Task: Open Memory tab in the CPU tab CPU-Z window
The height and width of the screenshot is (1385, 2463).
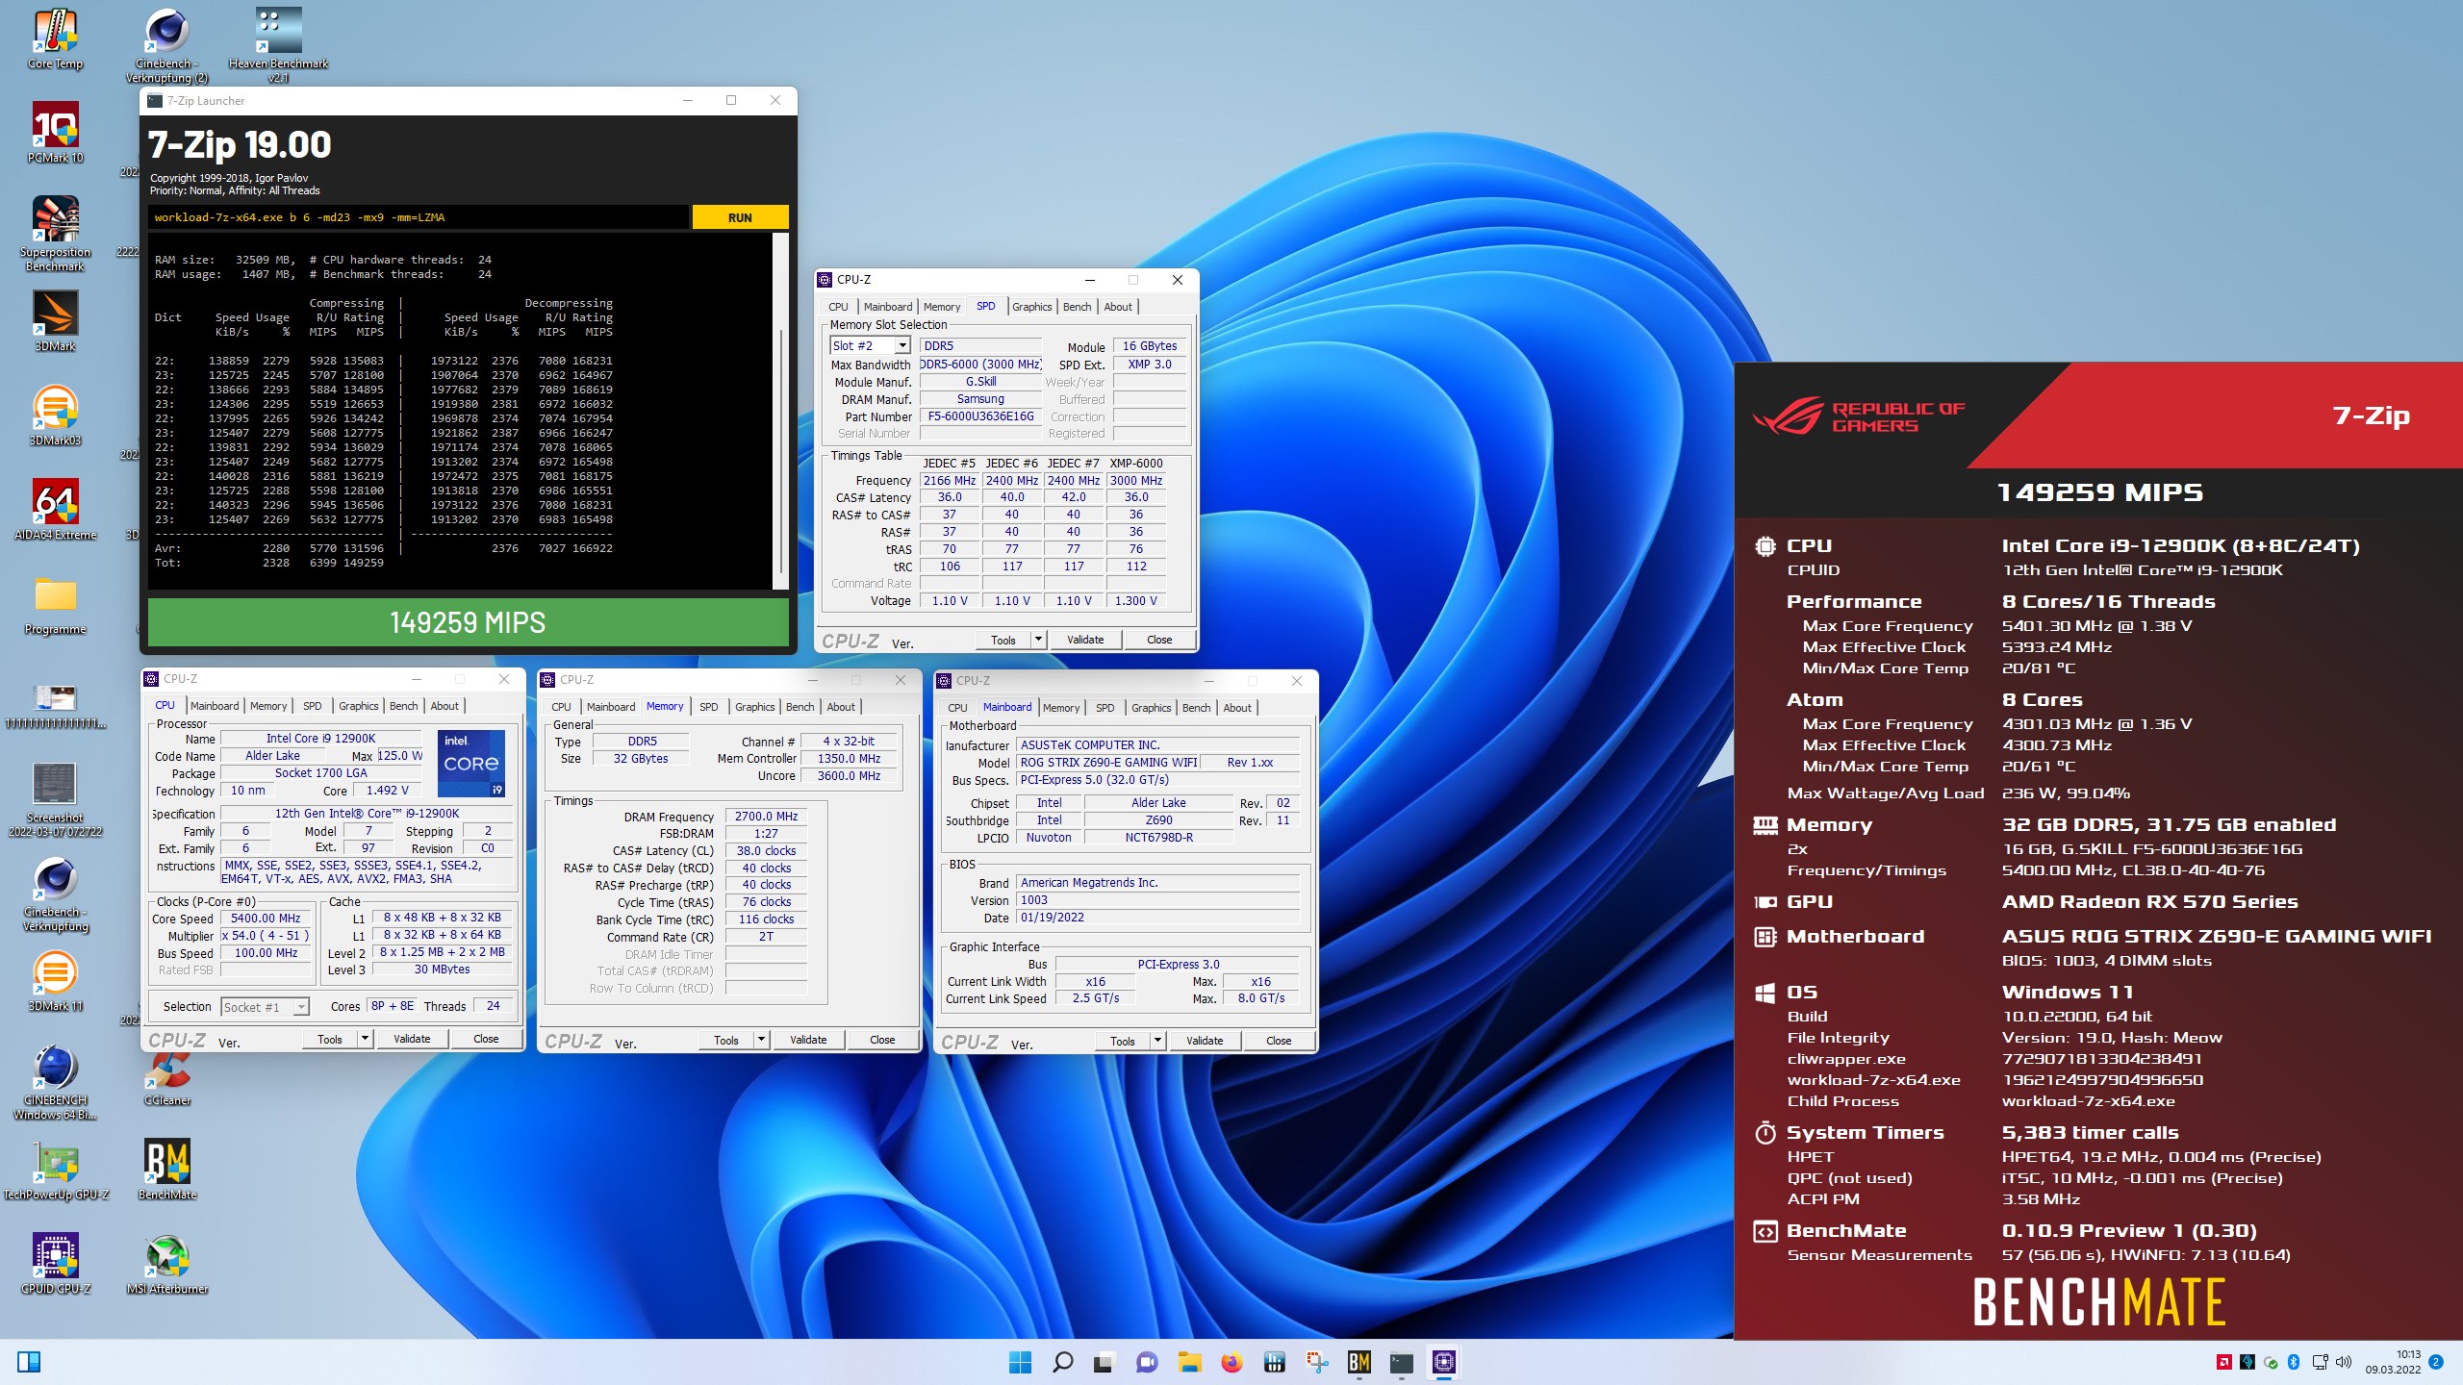Action: pyautogui.click(x=268, y=706)
